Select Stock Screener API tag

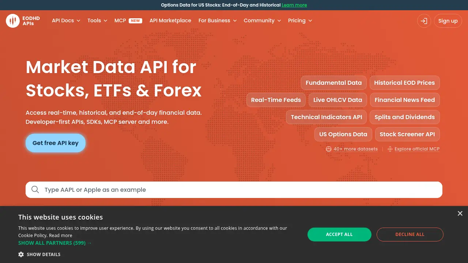click(407, 134)
